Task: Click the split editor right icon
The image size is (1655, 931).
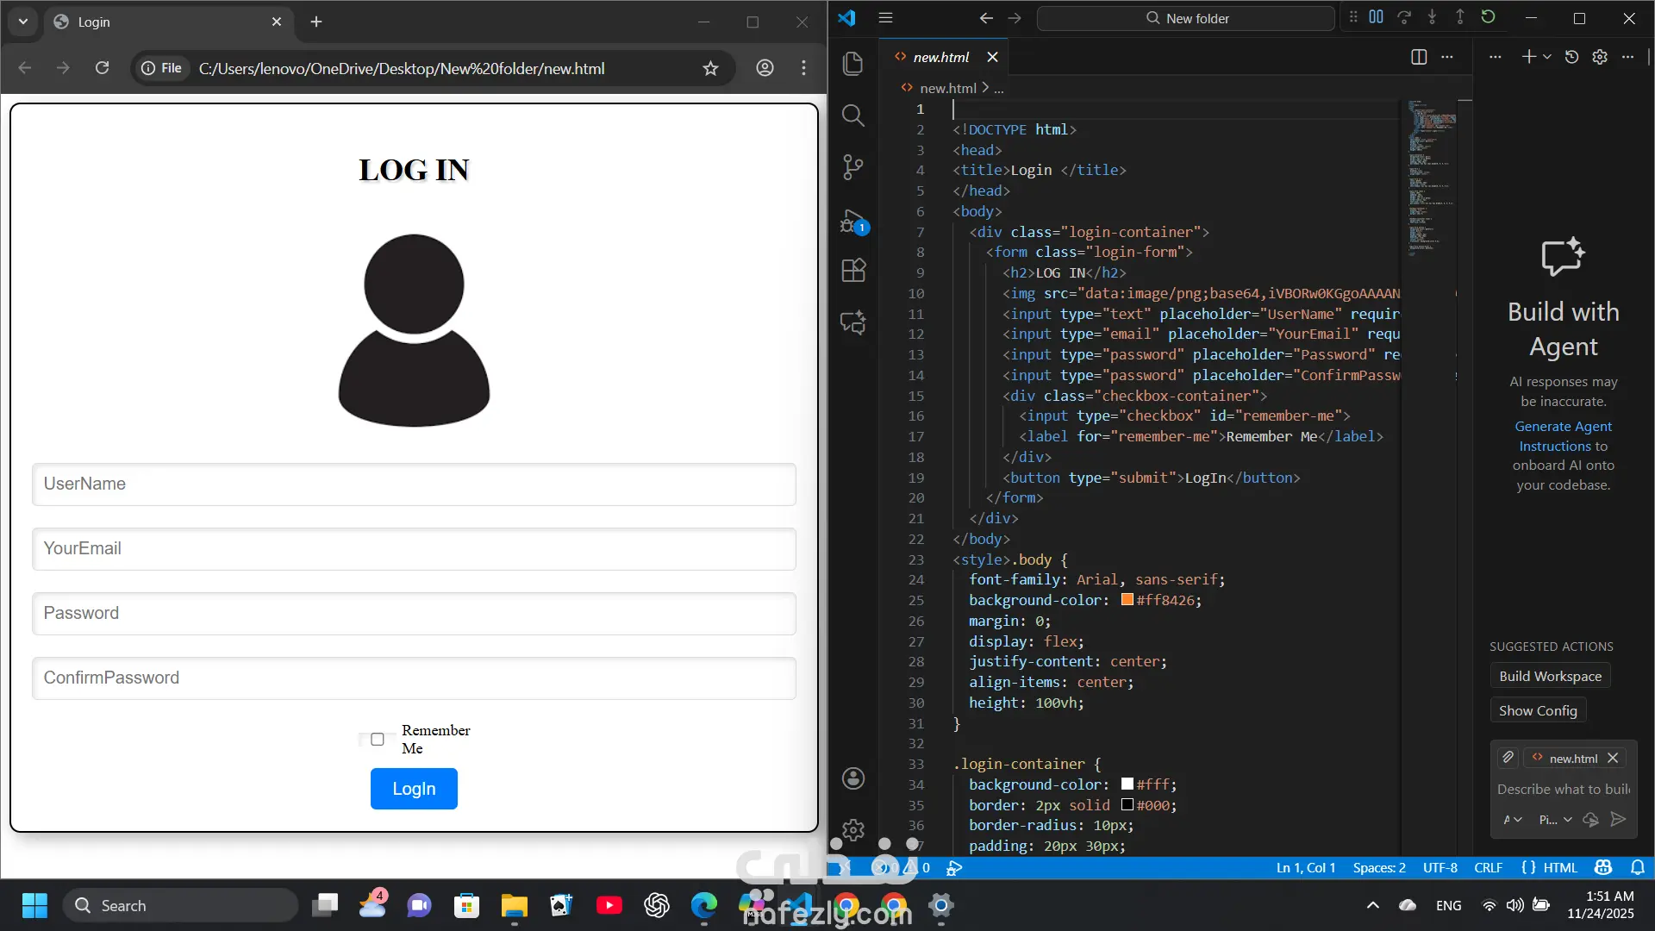Action: point(1419,57)
